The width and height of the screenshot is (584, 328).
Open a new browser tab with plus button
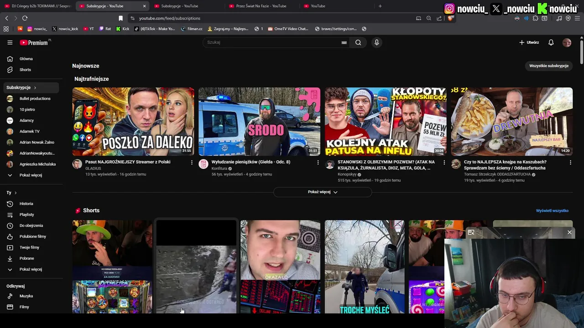tap(380, 6)
